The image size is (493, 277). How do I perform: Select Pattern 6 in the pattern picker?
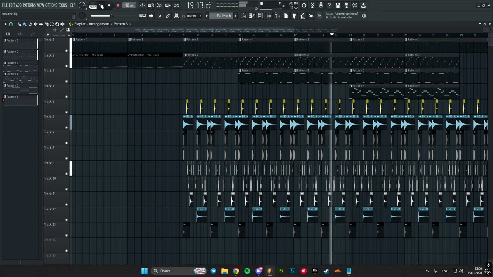pyautogui.click(x=20, y=100)
